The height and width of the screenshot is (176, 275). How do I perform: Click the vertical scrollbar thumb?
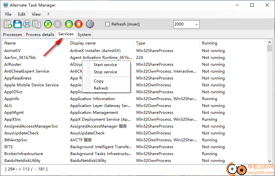click(x=269, y=48)
